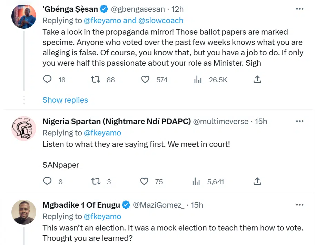This screenshot has height=245, width=315.
Task: Open the @slowcoach mention link
Action: click(161, 20)
